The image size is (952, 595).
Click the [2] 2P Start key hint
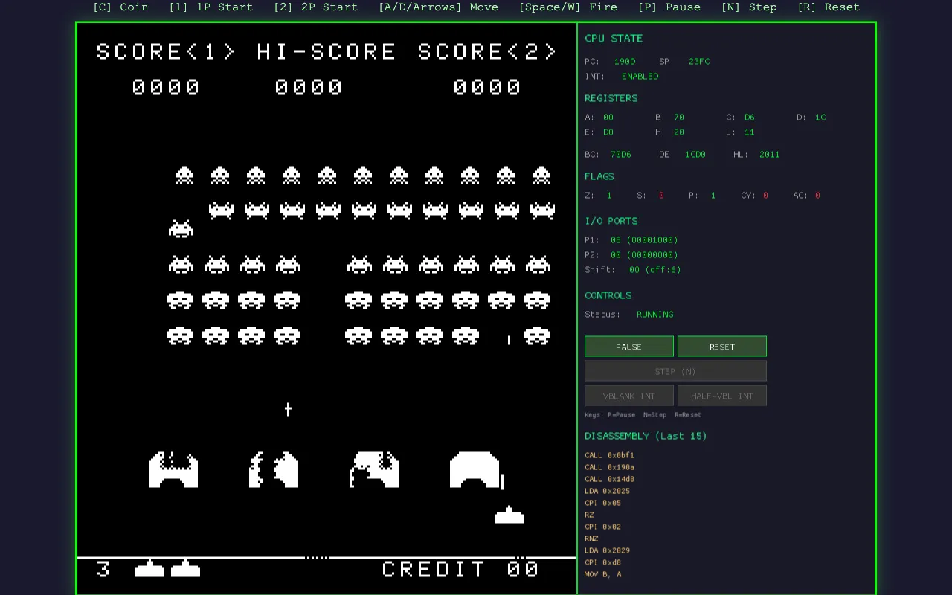(x=316, y=7)
